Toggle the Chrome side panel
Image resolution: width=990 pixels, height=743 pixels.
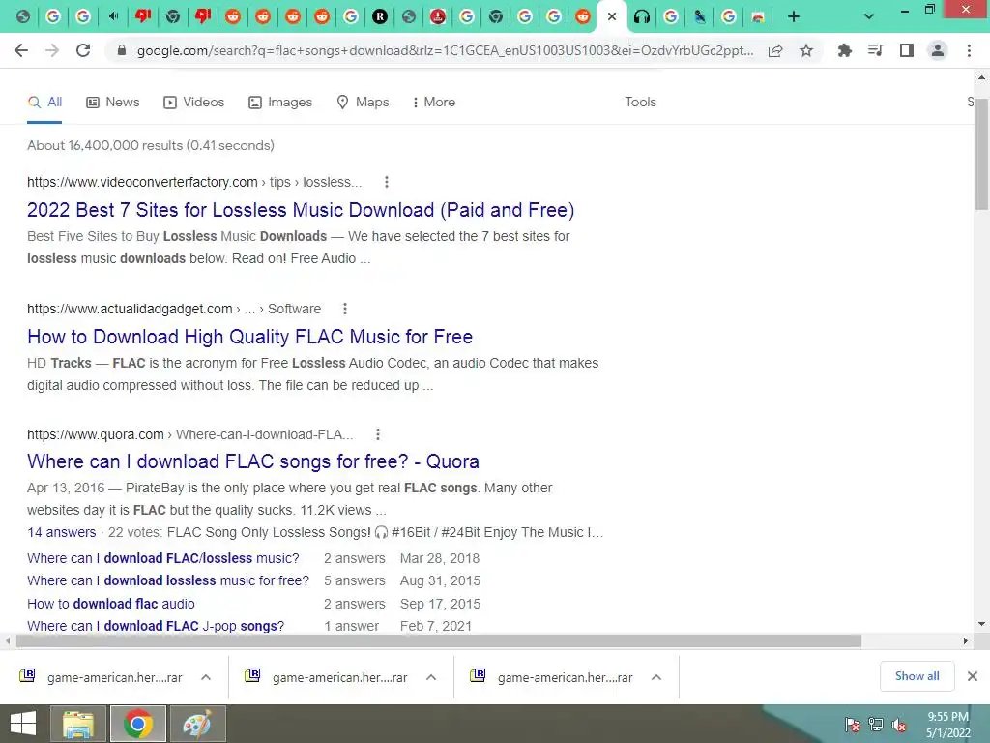(907, 50)
